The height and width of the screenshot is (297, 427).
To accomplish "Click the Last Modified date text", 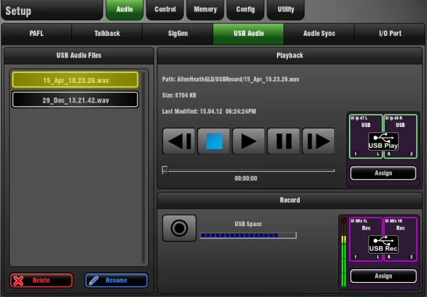I will click(x=209, y=111).
